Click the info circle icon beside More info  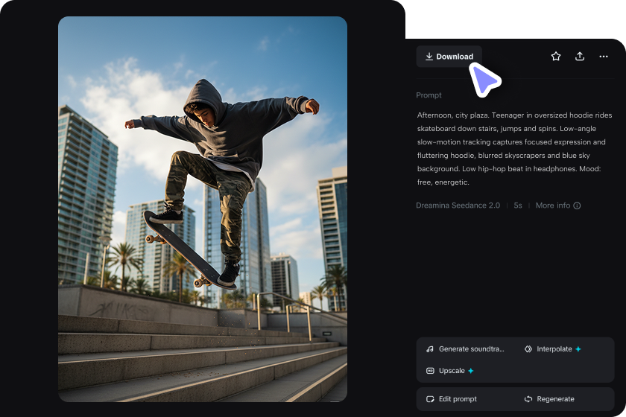[577, 206]
